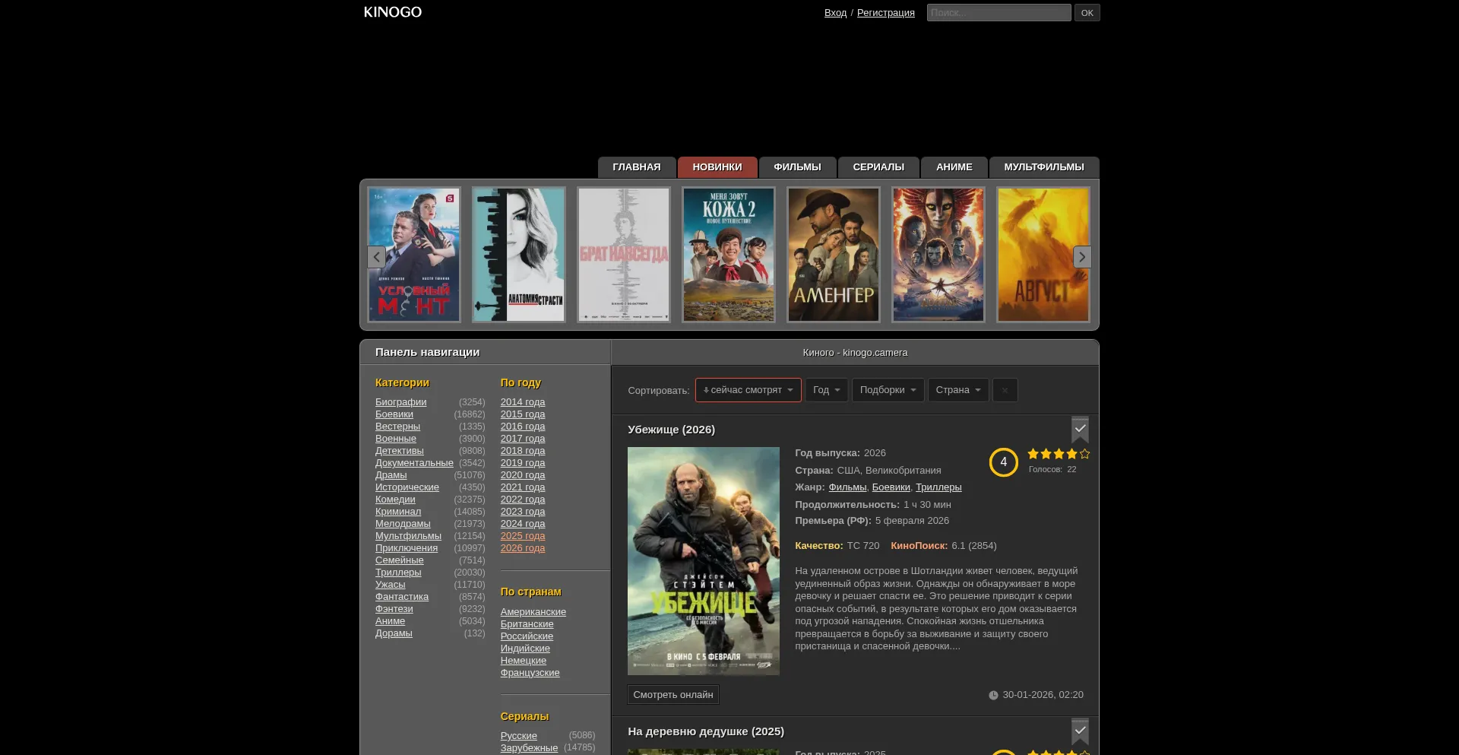The height and width of the screenshot is (755, 1459).
Task: Click the Регистрация link
Action: tap(886, 13)
